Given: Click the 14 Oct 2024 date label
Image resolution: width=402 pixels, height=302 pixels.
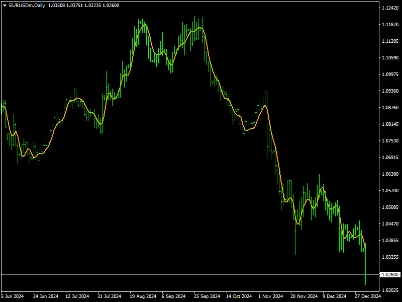Looking at the screenshot, I should tap(239, 296).
